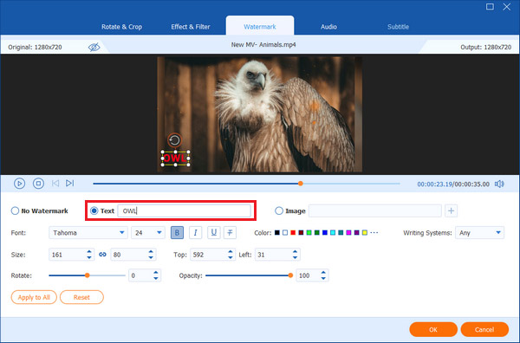Click the Apply to All button
Viewport: 520px width, 343px height.
(x=34, y=297)
